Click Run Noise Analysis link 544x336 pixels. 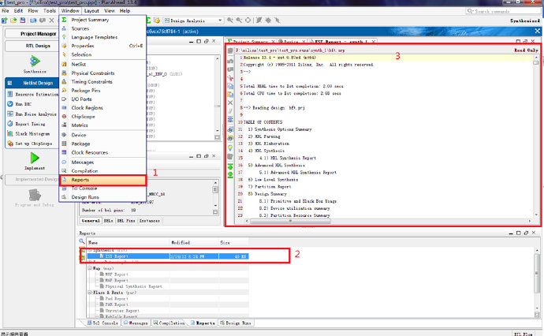point(35,114)
